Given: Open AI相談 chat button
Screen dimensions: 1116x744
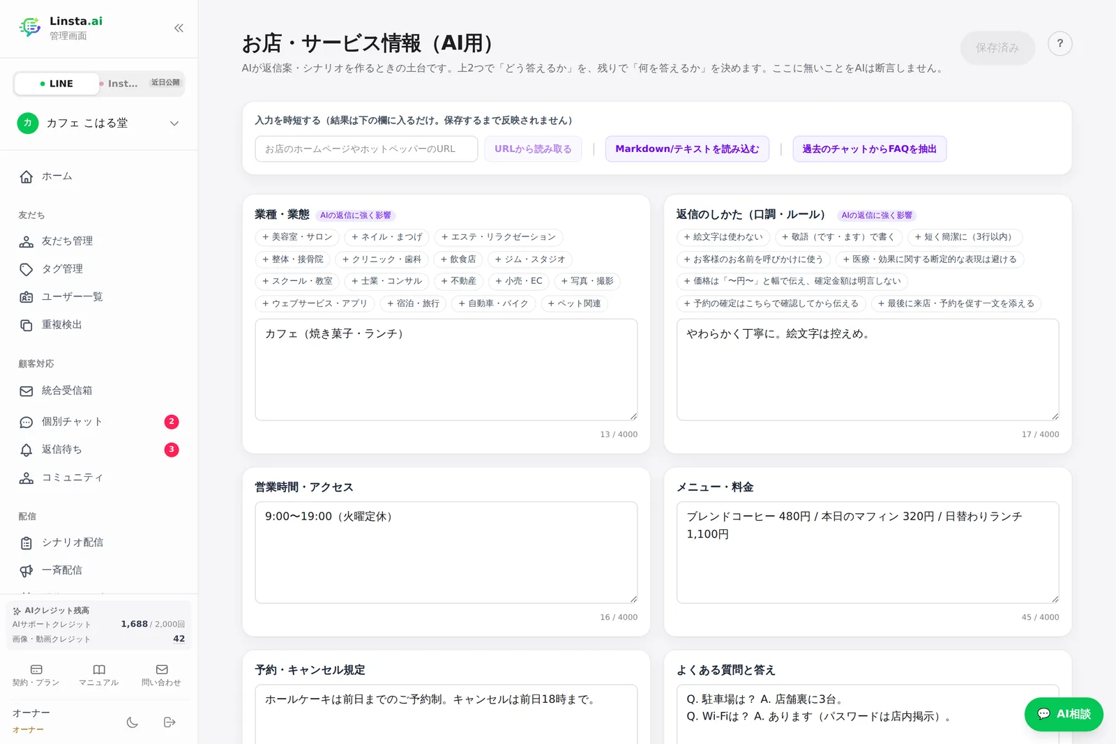Looking at the screenshot, I should (1064, 714).
